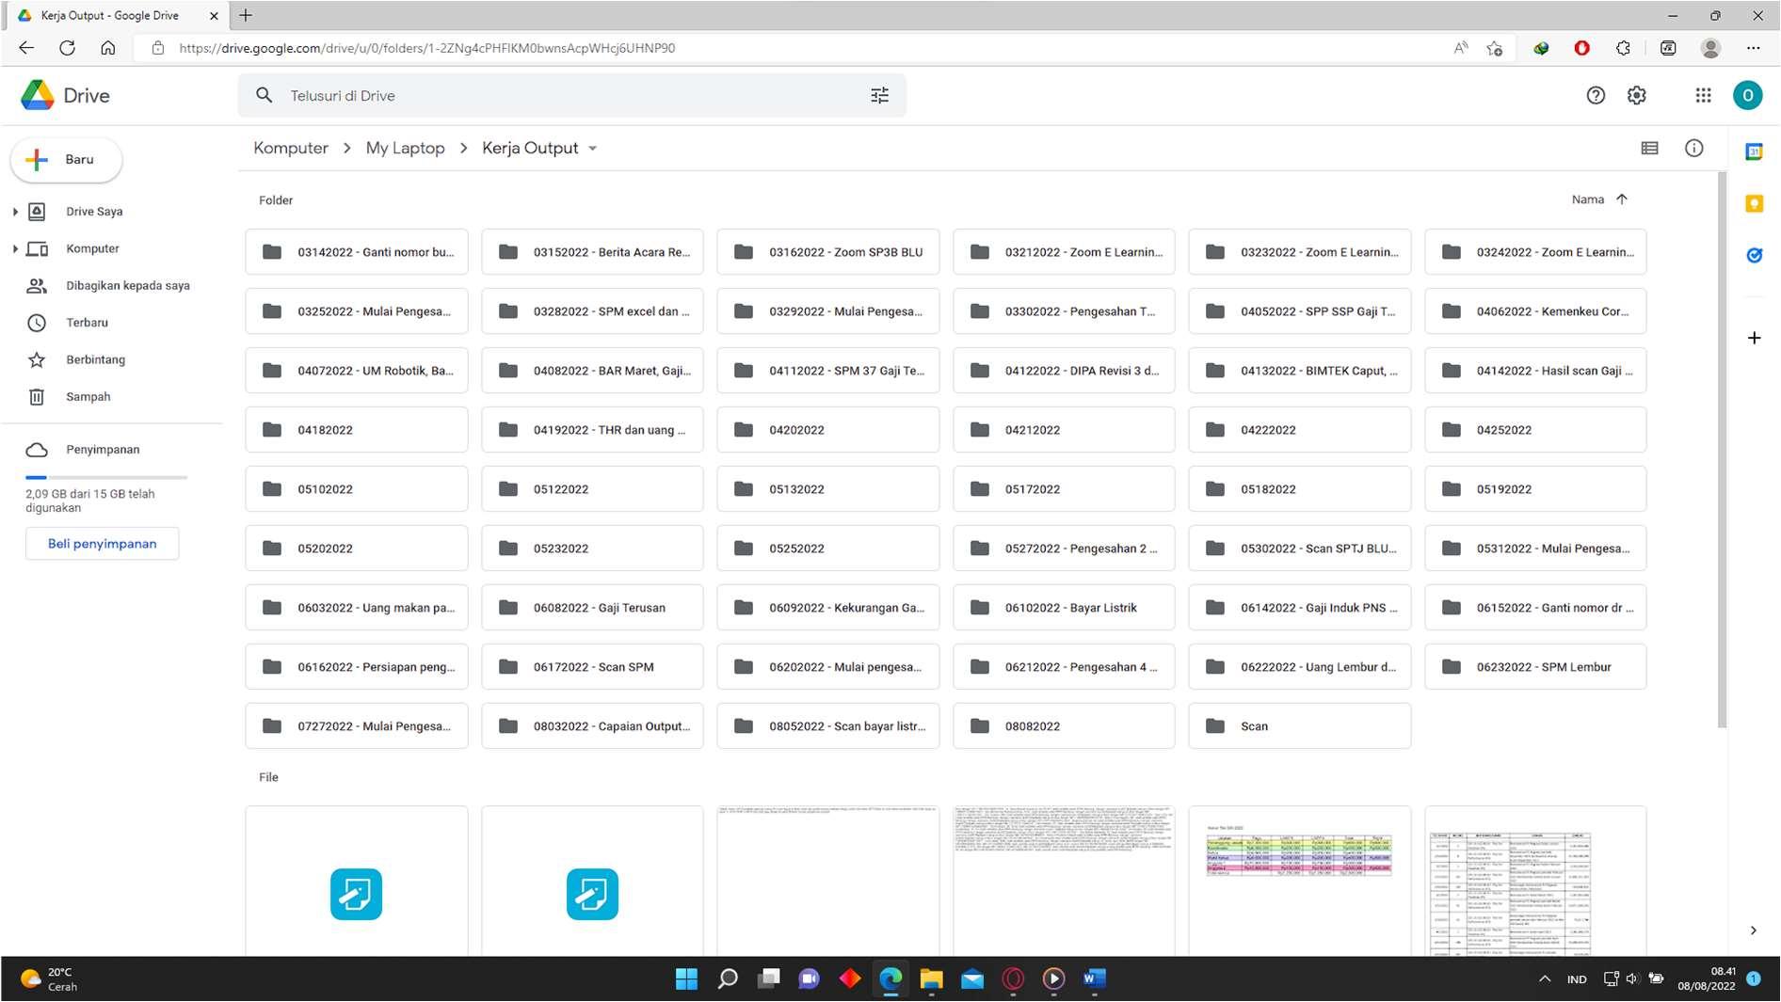Select folder 06082022 - Gaji Terusan
The width and height of the screenshot is (1781, 1002).
(x=592, y=608)
